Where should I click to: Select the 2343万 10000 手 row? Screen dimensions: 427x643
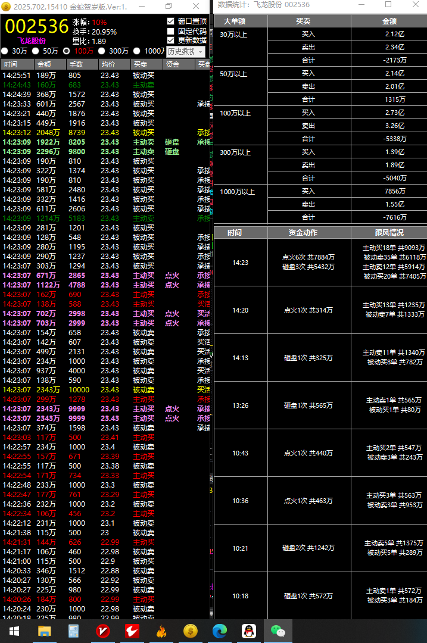pos(105,389)
